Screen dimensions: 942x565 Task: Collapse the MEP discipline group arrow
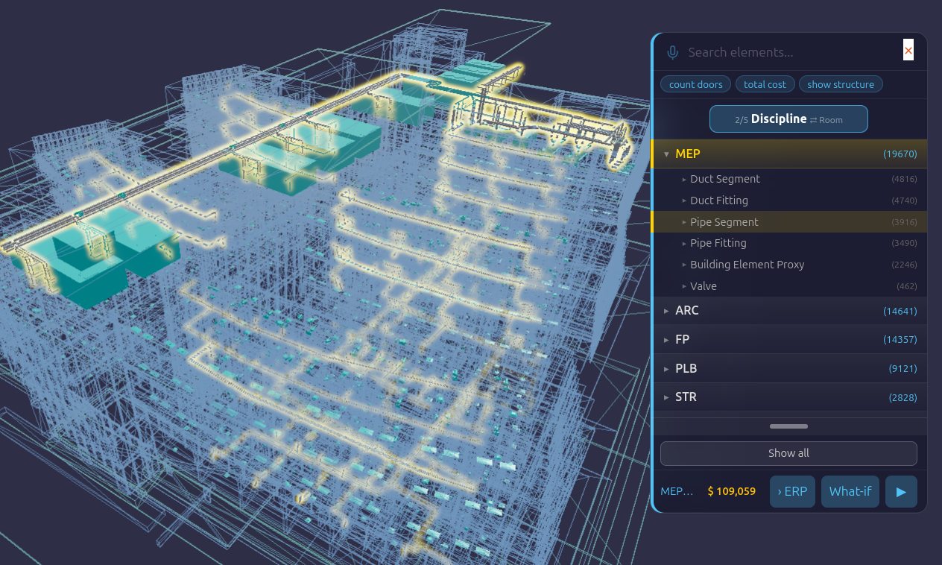click(666, 154)
